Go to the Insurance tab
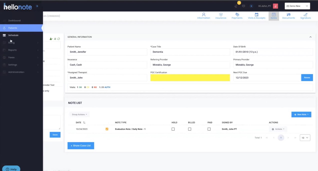The height and width of the screenshot is (171, 318). pyautogui.click(x=221, y=16)
